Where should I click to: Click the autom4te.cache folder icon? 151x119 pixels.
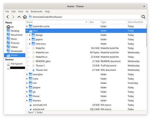point(31,26)
